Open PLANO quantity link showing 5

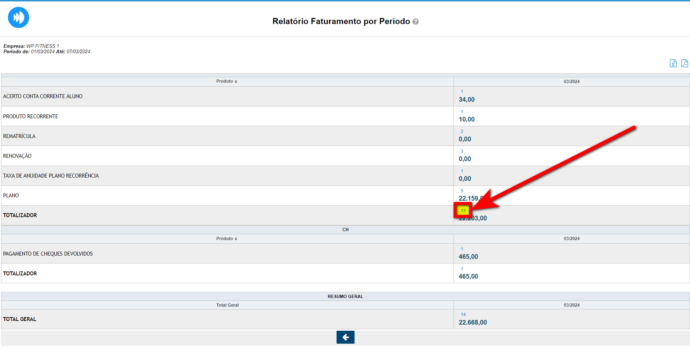click(462, 191)
